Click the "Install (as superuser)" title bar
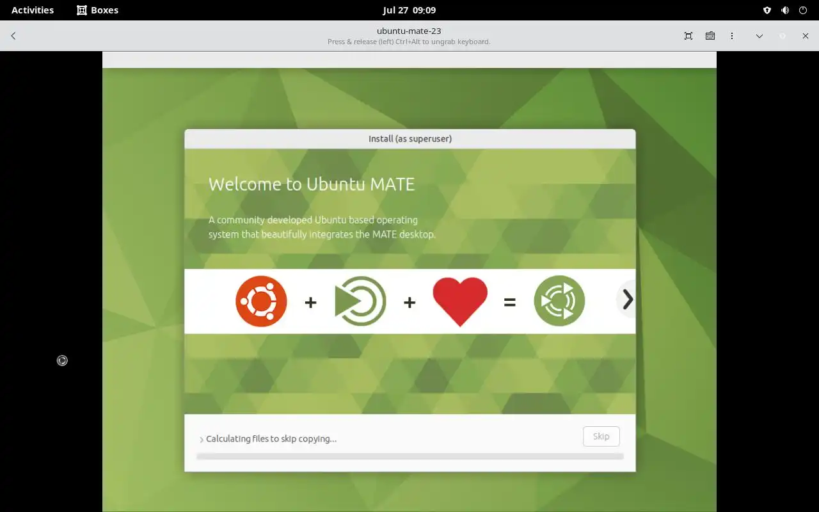The image size is (819, 512). click(x=410, y=139)
